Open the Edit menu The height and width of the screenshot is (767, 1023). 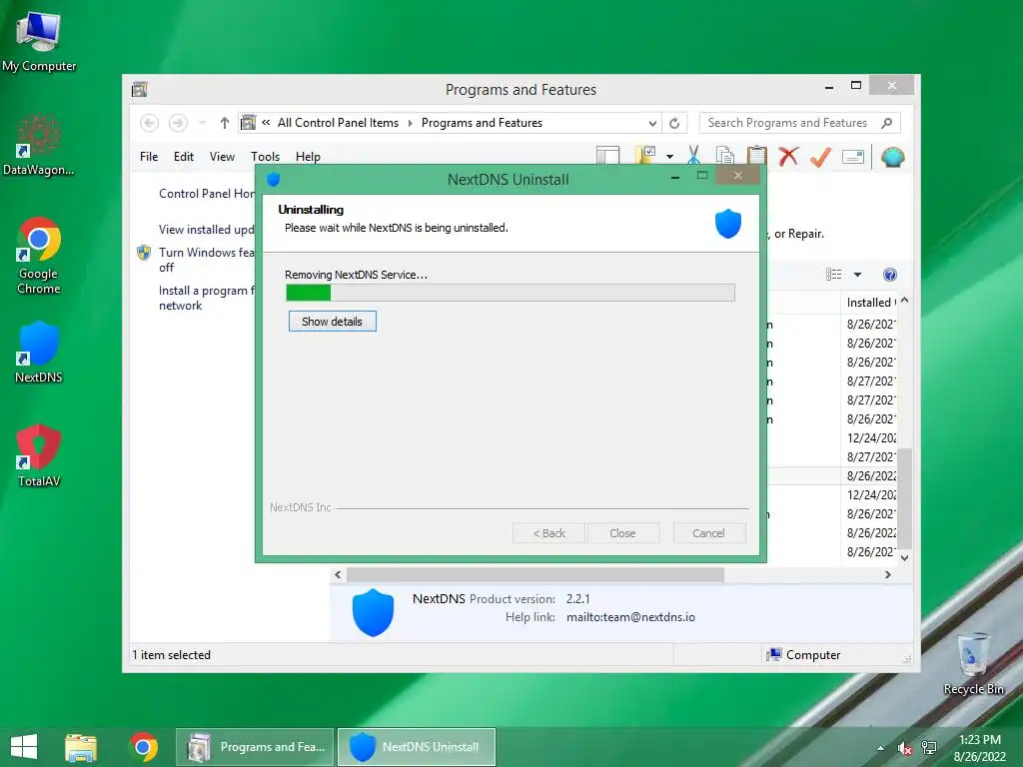click(184, 157)
